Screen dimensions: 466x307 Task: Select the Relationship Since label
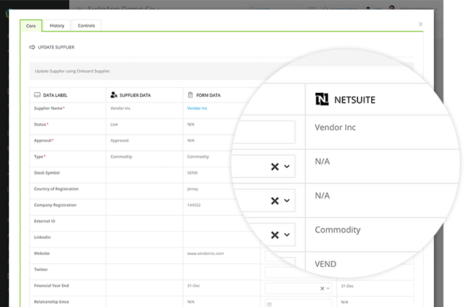point(51,302)
